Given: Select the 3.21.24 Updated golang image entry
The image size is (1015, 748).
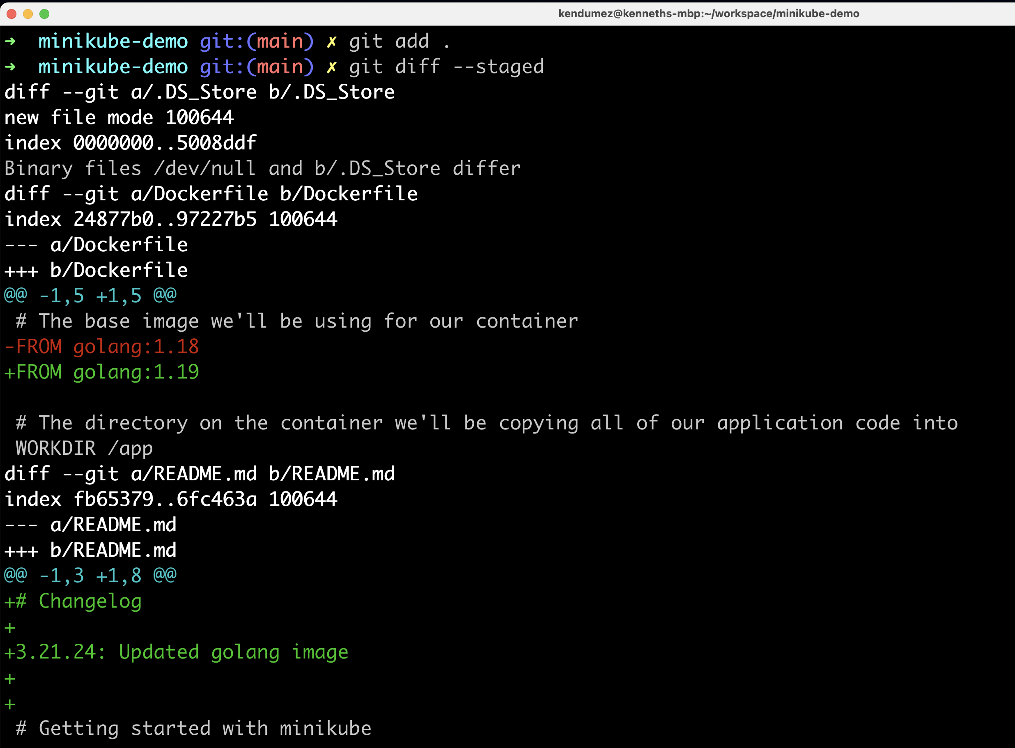Looking at the screenshot, I should tap(176, 652).
